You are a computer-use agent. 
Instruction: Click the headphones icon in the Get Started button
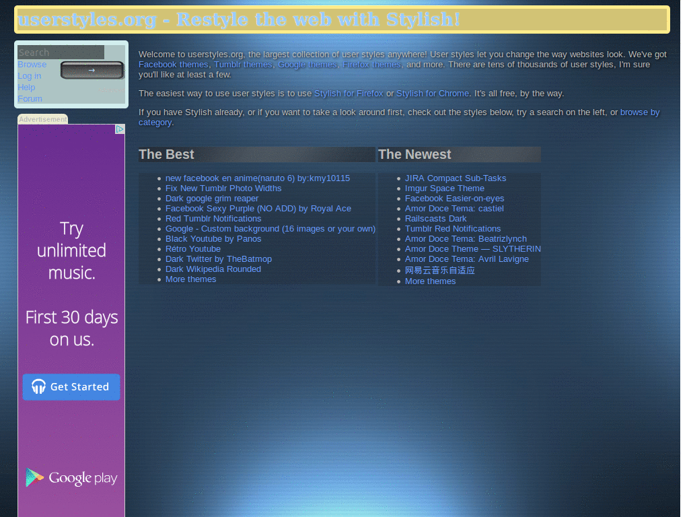click(38, 386)
